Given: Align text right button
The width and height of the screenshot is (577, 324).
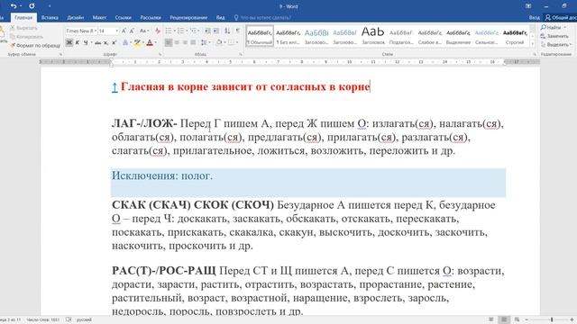Looking at the screenshot, I should click(185, 42).
